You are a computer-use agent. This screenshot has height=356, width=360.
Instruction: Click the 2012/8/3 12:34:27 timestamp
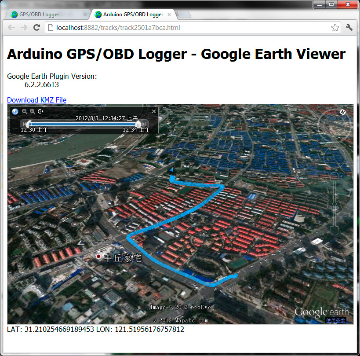point(107,118)
